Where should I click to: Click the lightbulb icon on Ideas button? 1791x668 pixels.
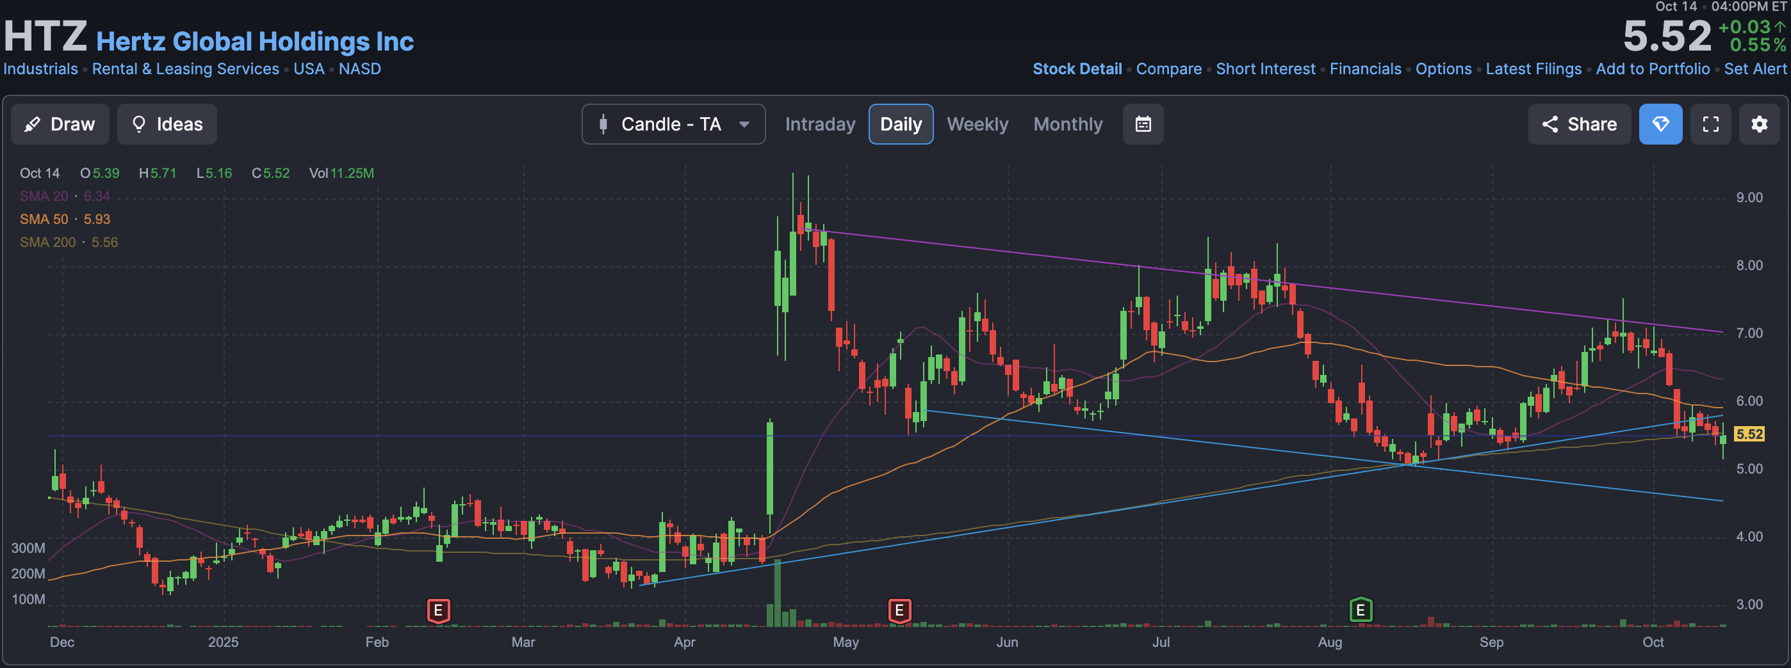(139, 124)
